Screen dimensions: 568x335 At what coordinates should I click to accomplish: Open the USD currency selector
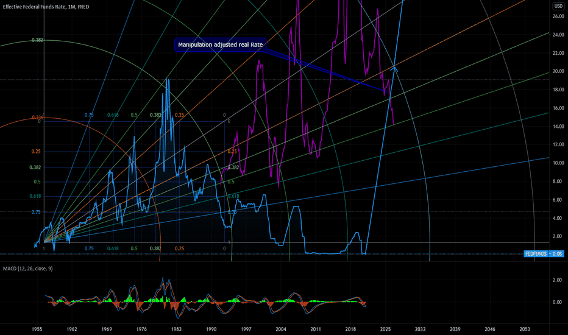tap(558, 6)
